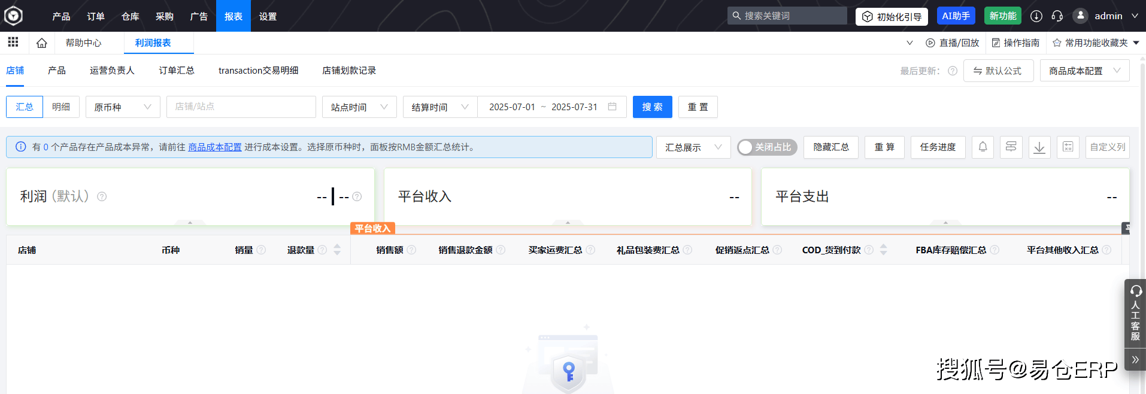Viewport: 1146px width, 394px height.
Task: Click the row layout settings icon
Action: tap(1011, 147)
